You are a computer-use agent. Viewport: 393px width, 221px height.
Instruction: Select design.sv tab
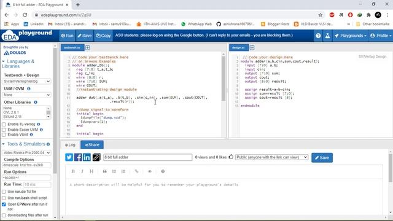click(238, 48)
